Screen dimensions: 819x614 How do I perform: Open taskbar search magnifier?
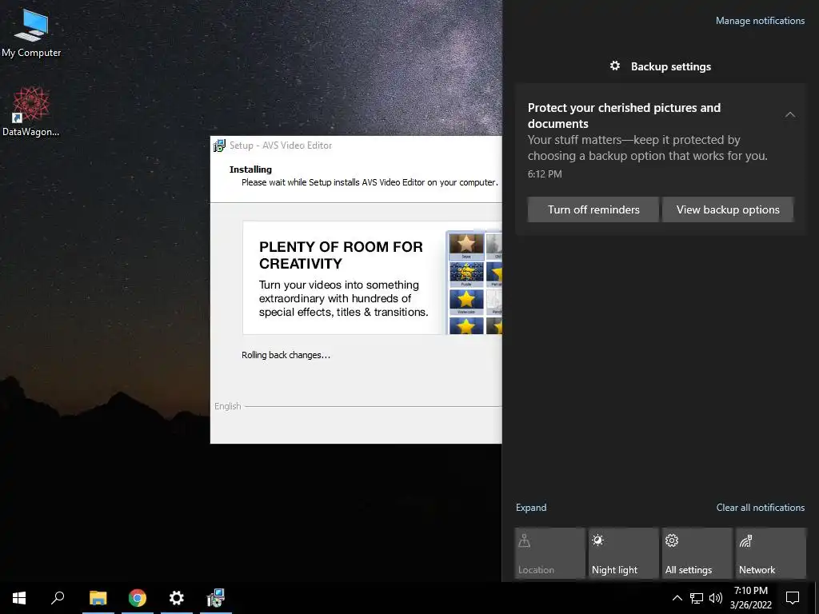(x=58, y=598)
